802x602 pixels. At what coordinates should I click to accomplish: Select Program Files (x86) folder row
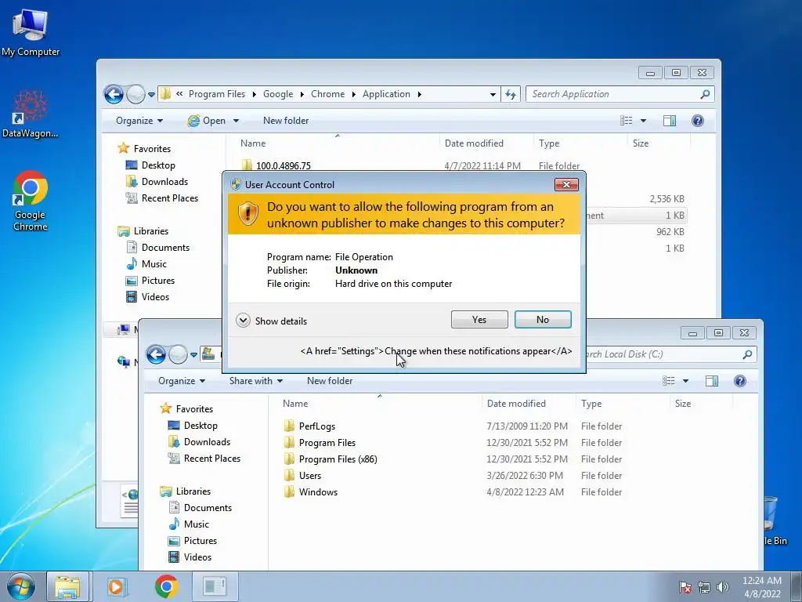point(338,459)
